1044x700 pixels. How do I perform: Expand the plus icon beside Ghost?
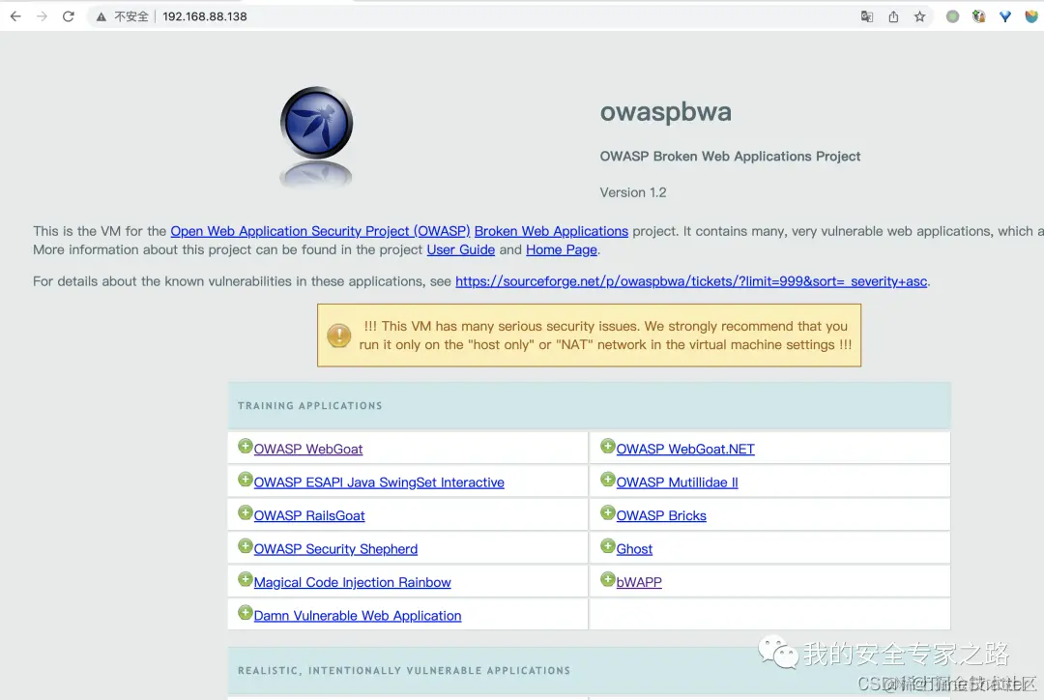607,546
